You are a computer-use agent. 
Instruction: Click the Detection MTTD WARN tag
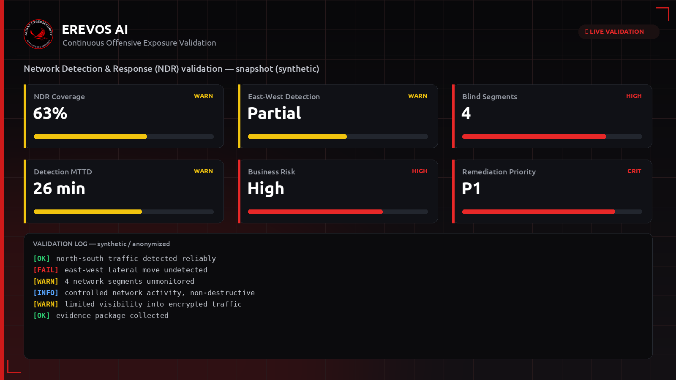(203, 171)
